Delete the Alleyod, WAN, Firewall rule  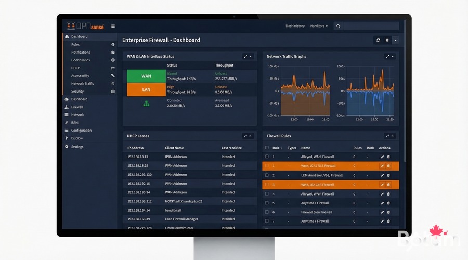pyautogui.click(x=388, y=157)
